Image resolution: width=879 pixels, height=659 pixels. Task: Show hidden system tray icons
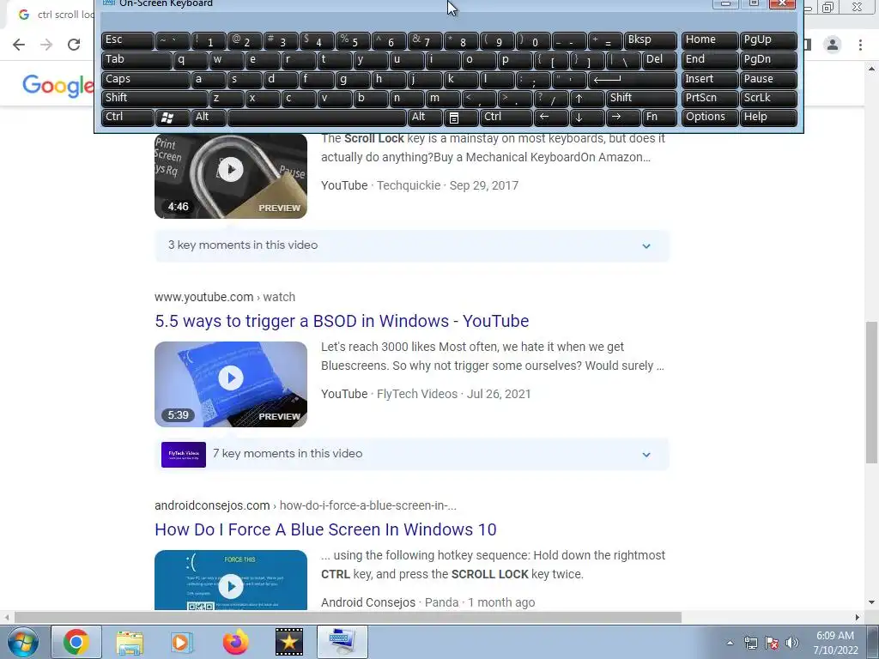tap(730, 643)
